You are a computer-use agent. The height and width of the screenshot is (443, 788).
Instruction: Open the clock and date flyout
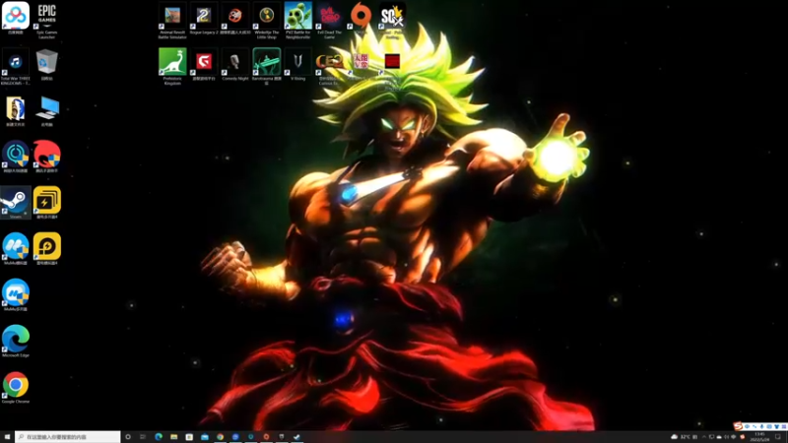click(x=759, y=437)
